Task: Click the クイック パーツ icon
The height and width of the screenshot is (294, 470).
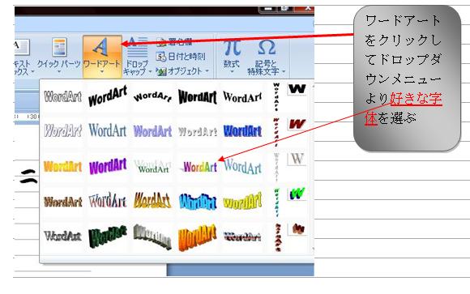Action: (x=59, y=47)
